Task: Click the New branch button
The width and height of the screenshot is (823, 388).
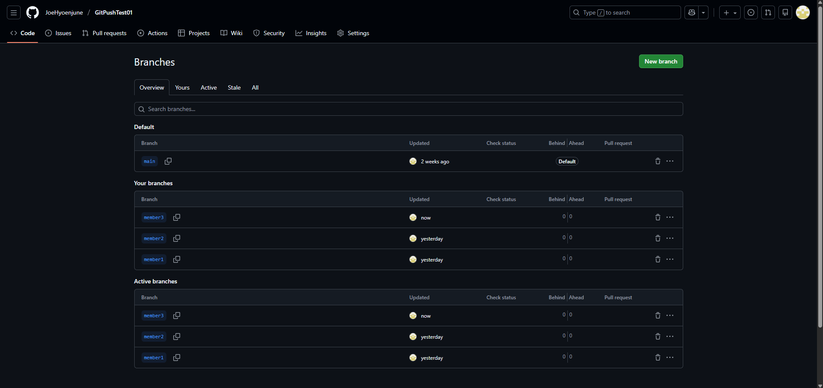Action: click(661, 61)
